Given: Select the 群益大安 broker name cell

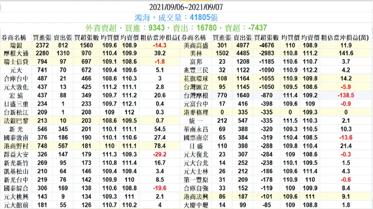Looking at the screenshot, I should 16,154.
